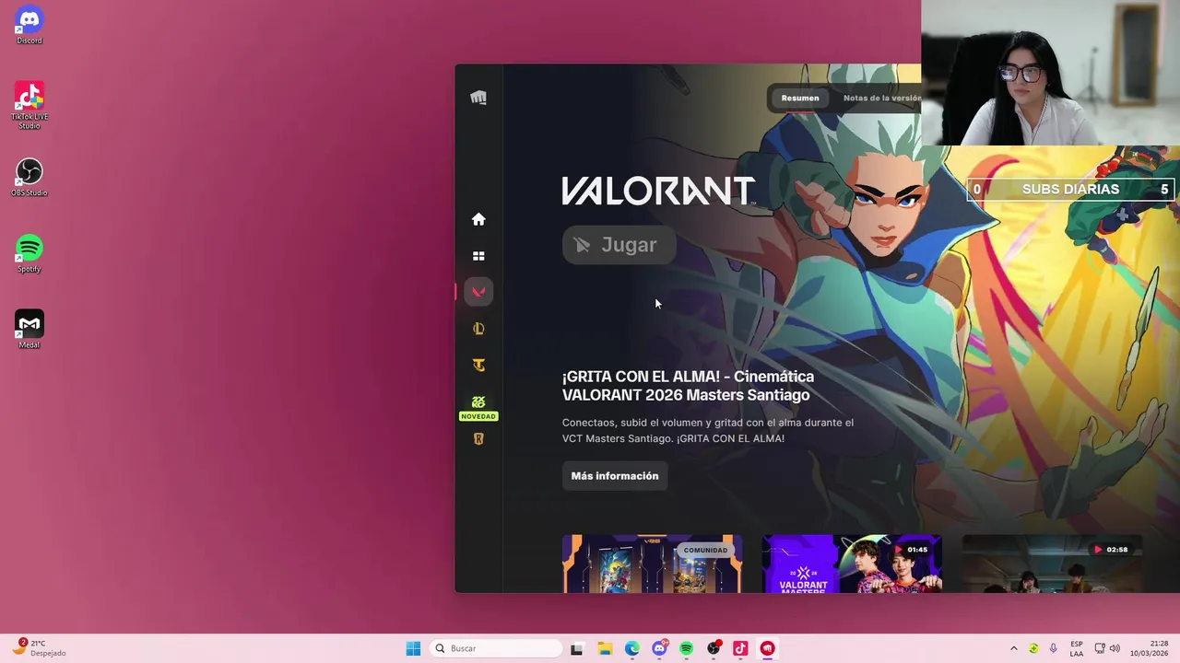Select League of Legends in sidebar
This screenshot has width=1180, height=663.
click(x=478, y=329)
